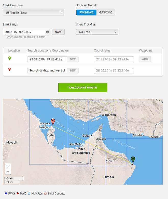Viewport: 168px width, 199px height.
Task: Click the Chabahar map label
Action: pos(138,135)
